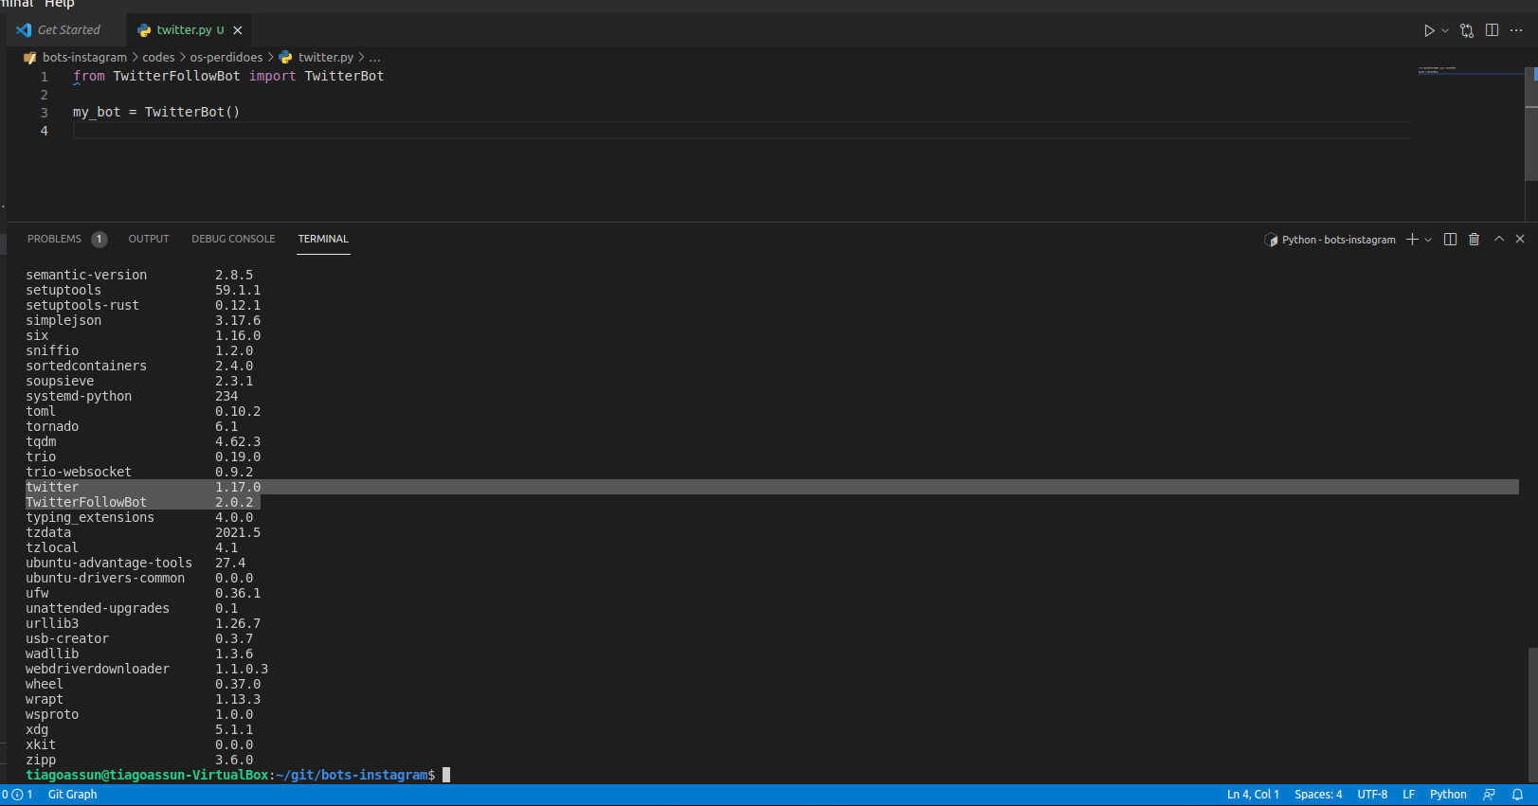This screenshot has height=806, width=1538.
Task: Open Git Graph from status bar
Action: pyautogui.click(x=72, y=795)
